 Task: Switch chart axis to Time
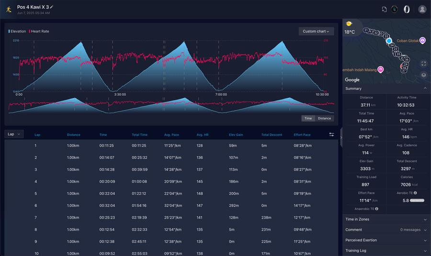click(308, 118)
